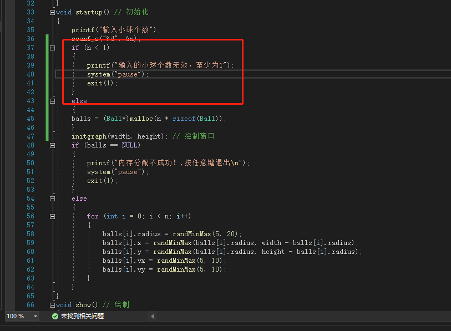Click the 绘制窗口 comment on line 47
451x331 pixels.
point(193,136)
